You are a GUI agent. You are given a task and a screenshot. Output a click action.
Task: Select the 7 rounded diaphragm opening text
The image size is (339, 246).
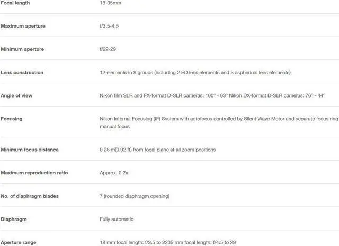tap(135, 196)
